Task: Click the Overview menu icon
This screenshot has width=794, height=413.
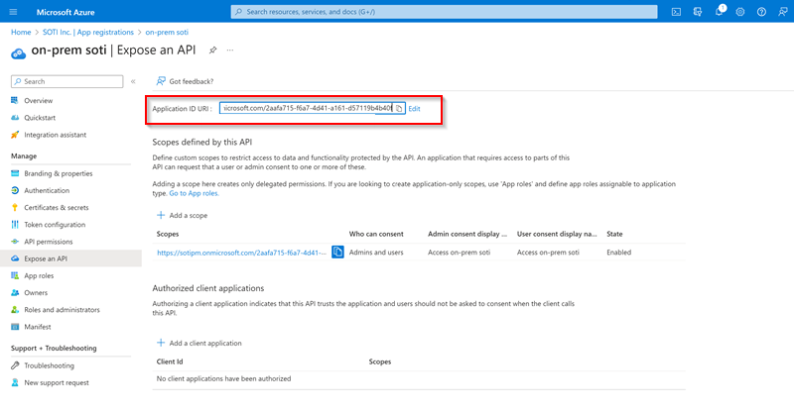Action: 15,101
